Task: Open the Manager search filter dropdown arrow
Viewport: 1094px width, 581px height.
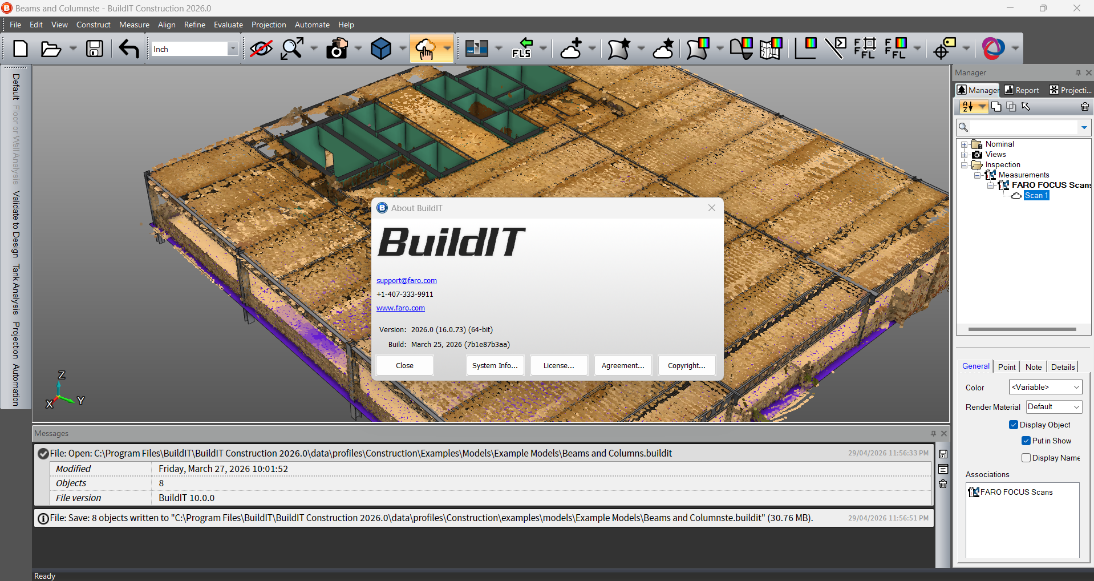Action: (x=1084, y=127)
